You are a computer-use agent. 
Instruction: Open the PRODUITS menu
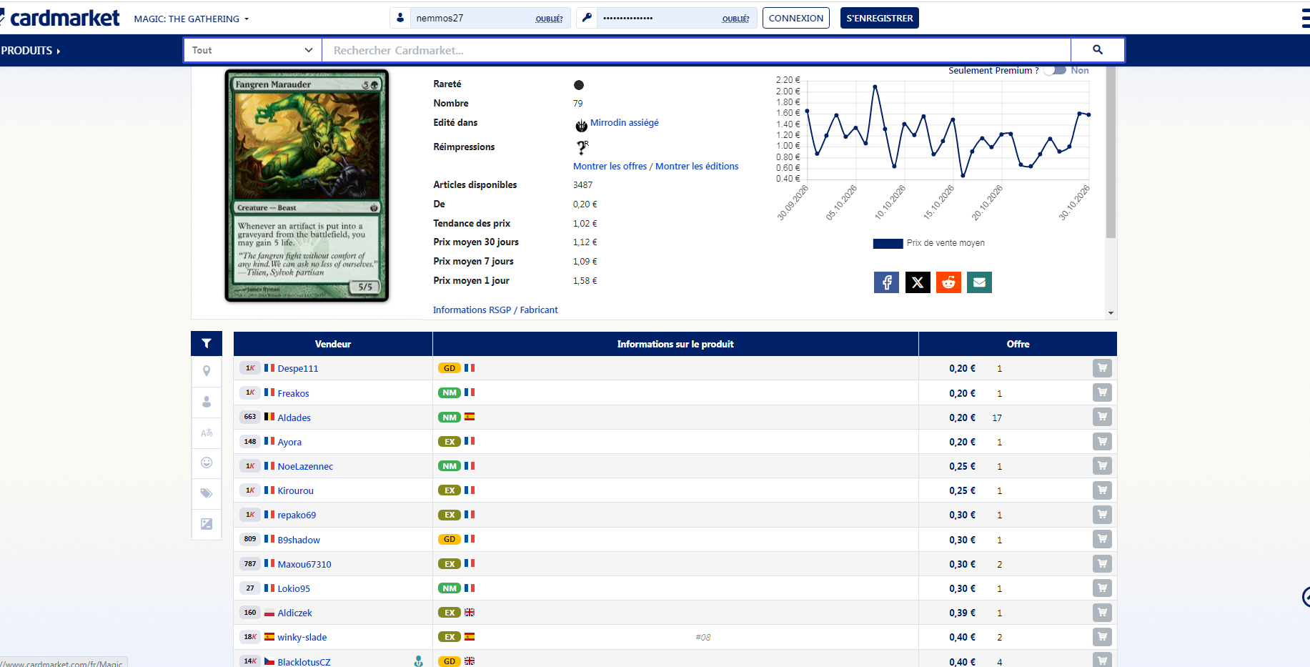(31, 51)
